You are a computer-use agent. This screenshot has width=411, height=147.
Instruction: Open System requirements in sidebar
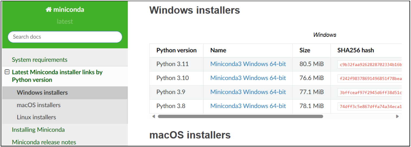[x=40, y=60]
